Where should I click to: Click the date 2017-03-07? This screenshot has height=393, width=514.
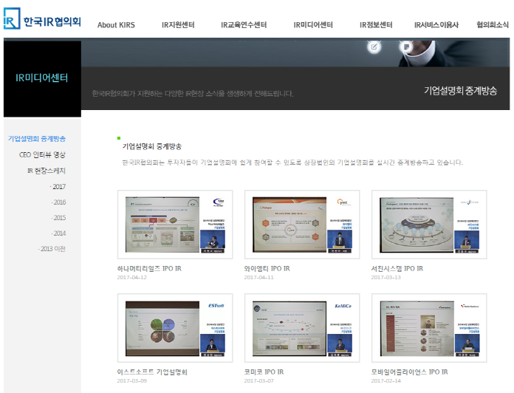coord(258,381)
